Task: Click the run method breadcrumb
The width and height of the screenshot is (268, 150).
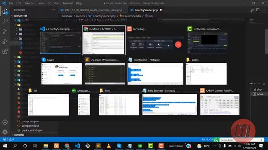Action: [x=149, y=16]
